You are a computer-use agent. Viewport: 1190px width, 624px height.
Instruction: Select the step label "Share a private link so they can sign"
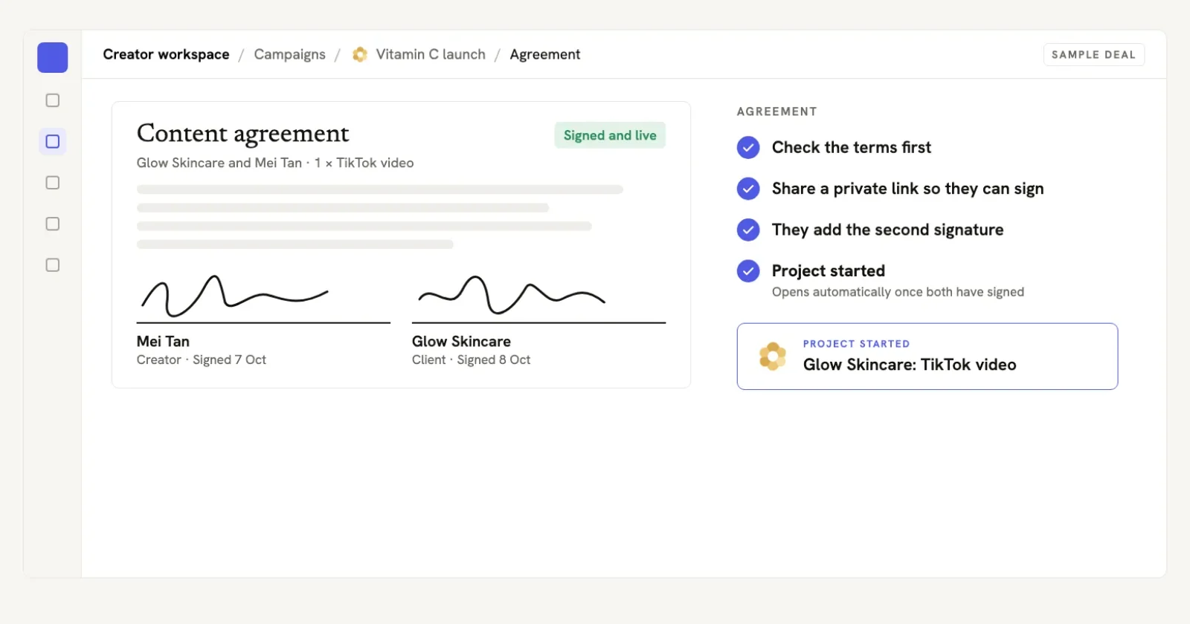pos(908,189)
